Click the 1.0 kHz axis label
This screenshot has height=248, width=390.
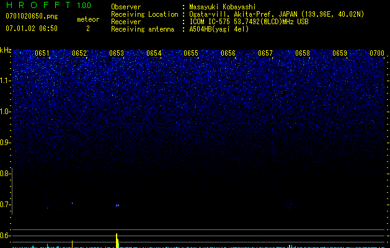[6, 112]
